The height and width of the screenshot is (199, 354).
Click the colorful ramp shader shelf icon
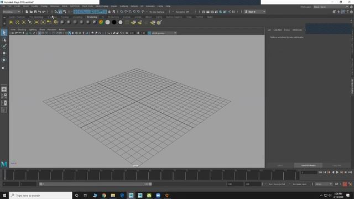[x=101, y=22]
